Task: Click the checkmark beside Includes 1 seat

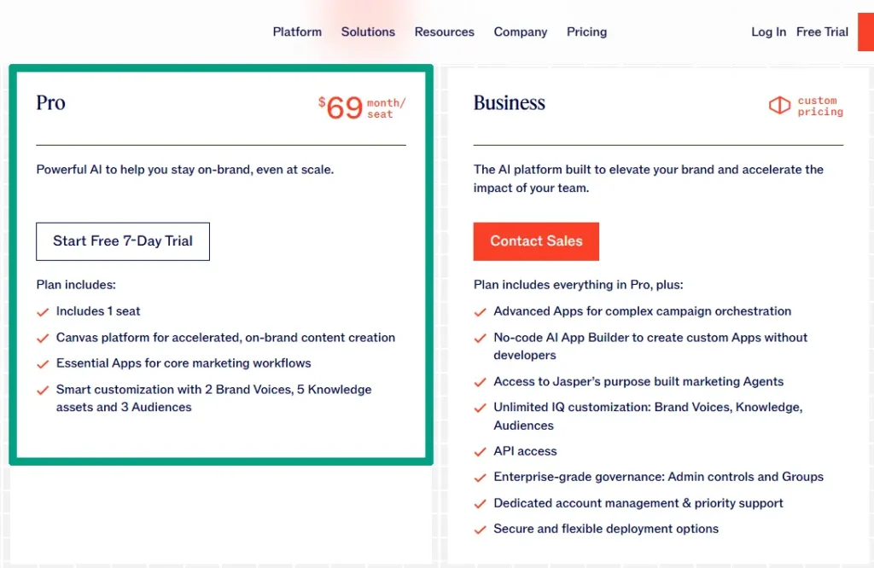Action: pyautogui.click(x=43, y=312)
